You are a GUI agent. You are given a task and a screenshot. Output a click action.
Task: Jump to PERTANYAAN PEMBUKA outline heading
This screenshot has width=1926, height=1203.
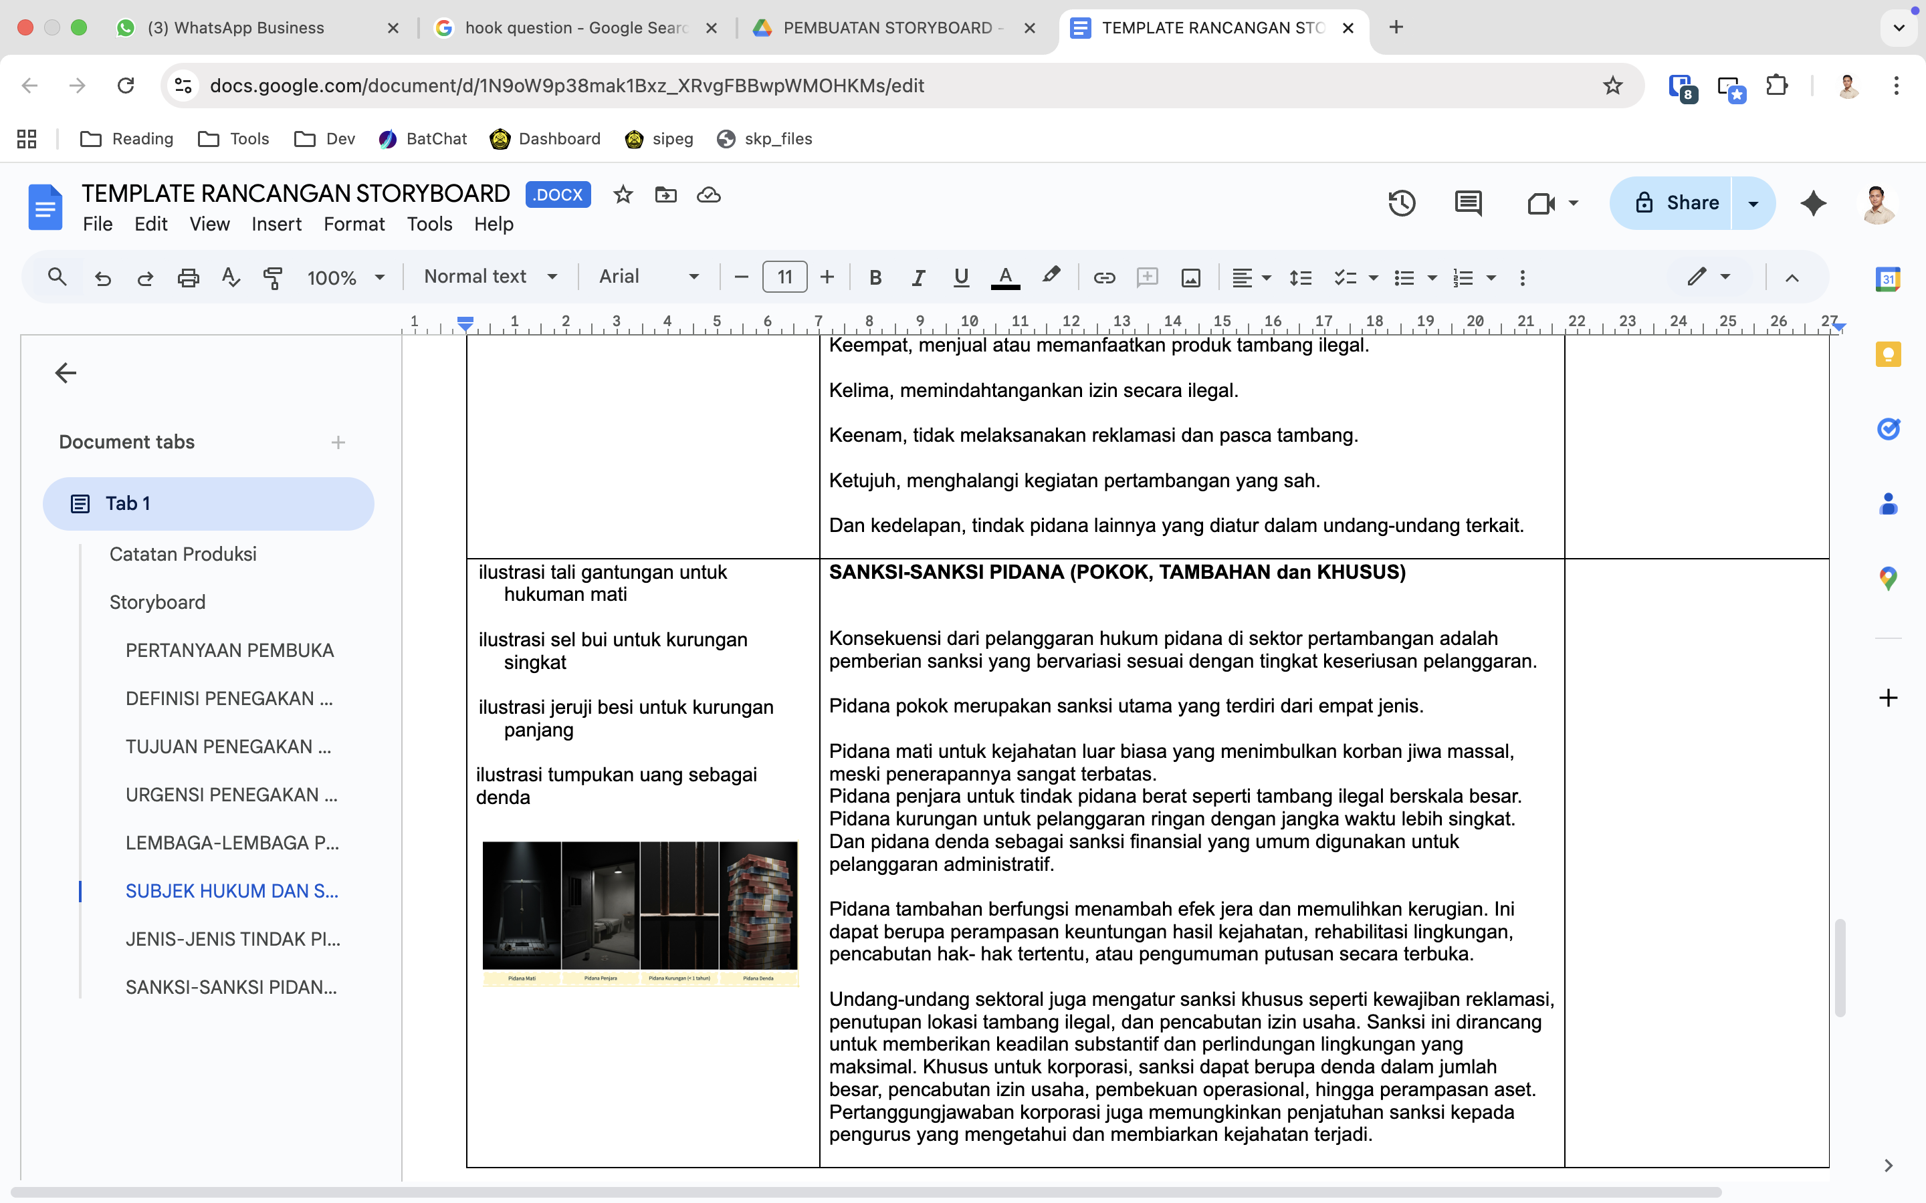point(229,650)
